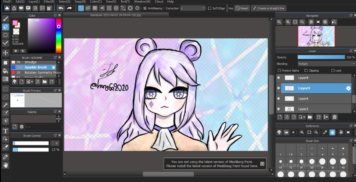Adjust brush opacity 15% slider

pyautogui.click(x=31, y=150)
